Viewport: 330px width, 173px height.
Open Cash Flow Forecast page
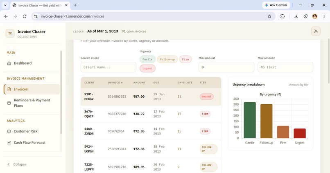coord(32,143)
